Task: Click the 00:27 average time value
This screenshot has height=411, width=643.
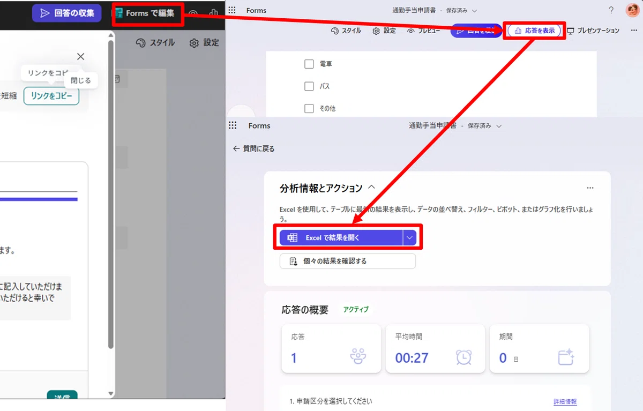Action: (x=412, y=358)
